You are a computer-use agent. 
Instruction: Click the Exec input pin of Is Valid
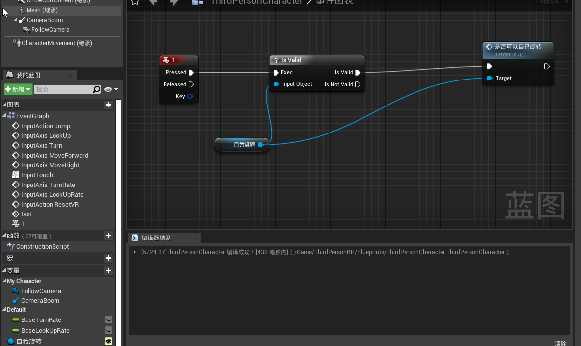pyautogui.click(x=276, y=72)
